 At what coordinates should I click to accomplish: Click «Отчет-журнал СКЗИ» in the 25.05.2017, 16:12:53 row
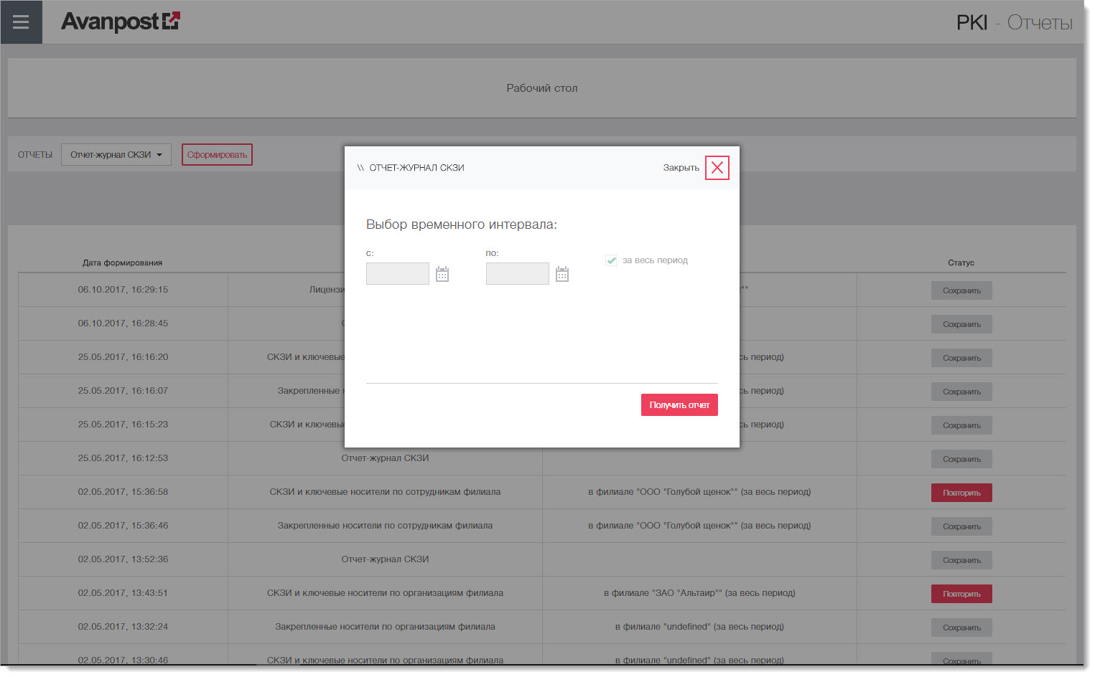(385, 458)
